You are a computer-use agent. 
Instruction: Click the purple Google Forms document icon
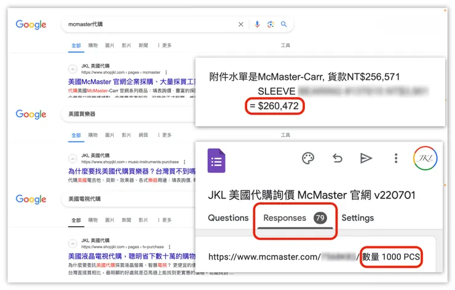pyautogui.click(x=216, y=160)
